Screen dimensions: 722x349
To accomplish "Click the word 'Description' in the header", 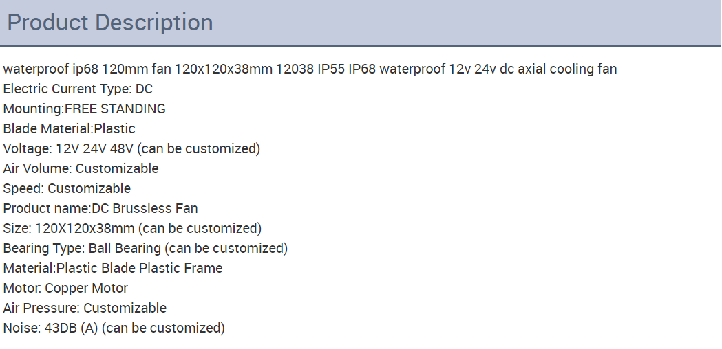I will pyautogui.click(x=155, y=23).
